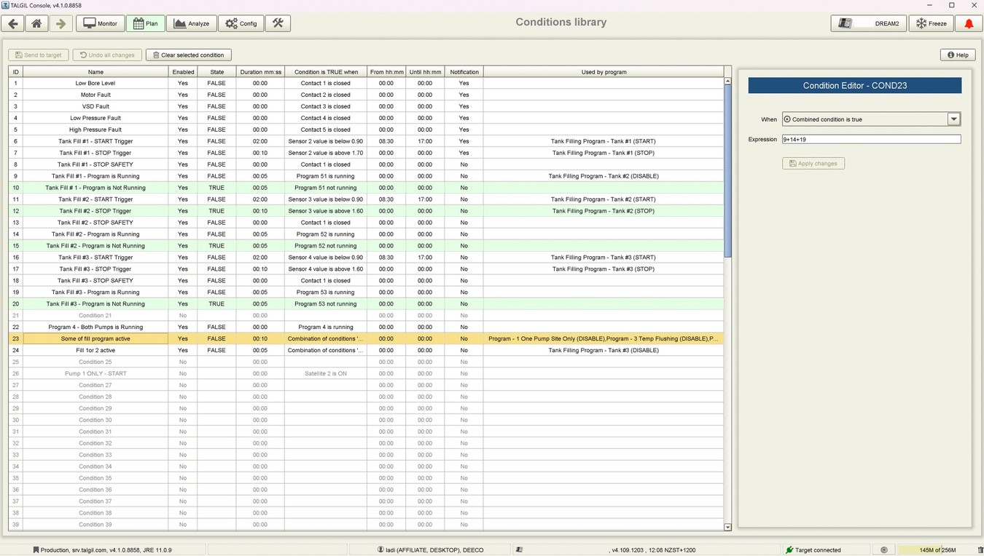The width and height of the screenshot is (984, 556).
Task: Select Tank Fill #3 - STOP SAFETY row
Action: (x=366, y=281)
